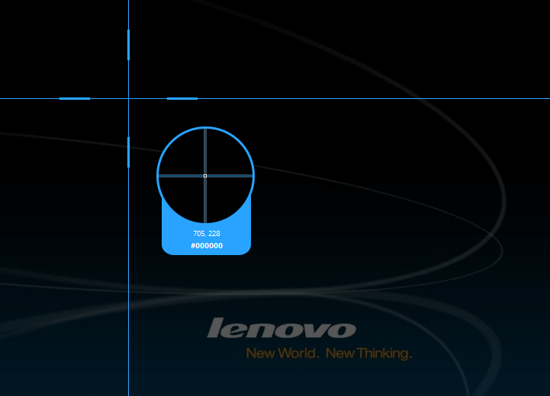This screenshot has height=396, width=550.
Task: Click the final "o" of the Lenovo logo
Action: click(343, 330)
